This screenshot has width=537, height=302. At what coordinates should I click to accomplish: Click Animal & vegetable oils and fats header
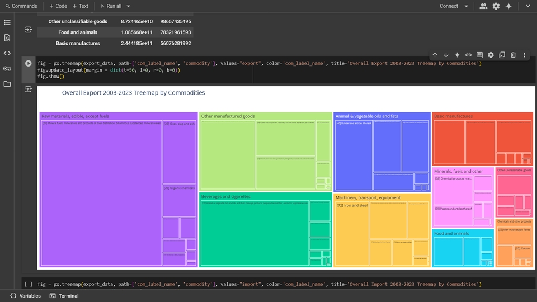(x=366, y=116)
